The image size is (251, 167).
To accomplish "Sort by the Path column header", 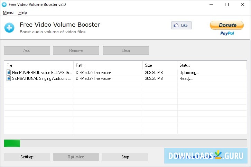I will tap(108, 65).
